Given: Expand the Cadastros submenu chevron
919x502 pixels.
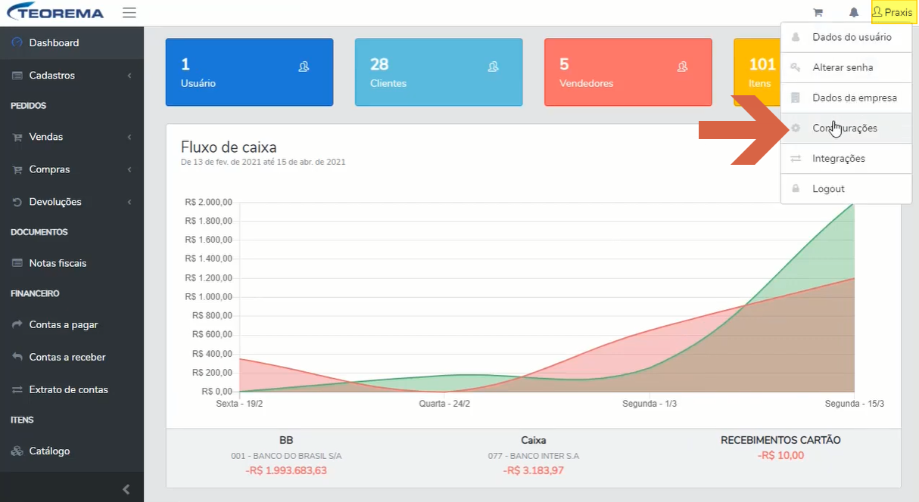Looking at the screenshot, I should coord(129,76).
